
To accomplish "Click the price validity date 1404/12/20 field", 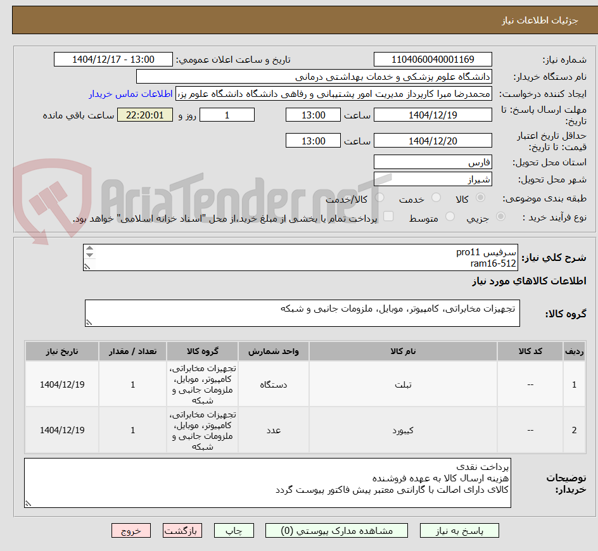I will [433, 141].
